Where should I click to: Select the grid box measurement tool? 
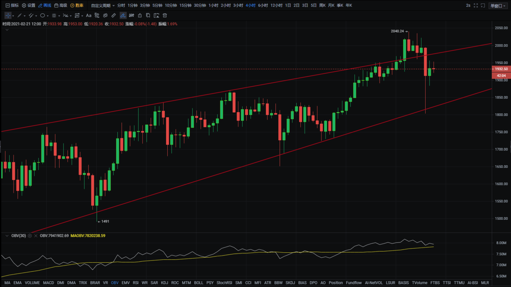coord(77,15)
